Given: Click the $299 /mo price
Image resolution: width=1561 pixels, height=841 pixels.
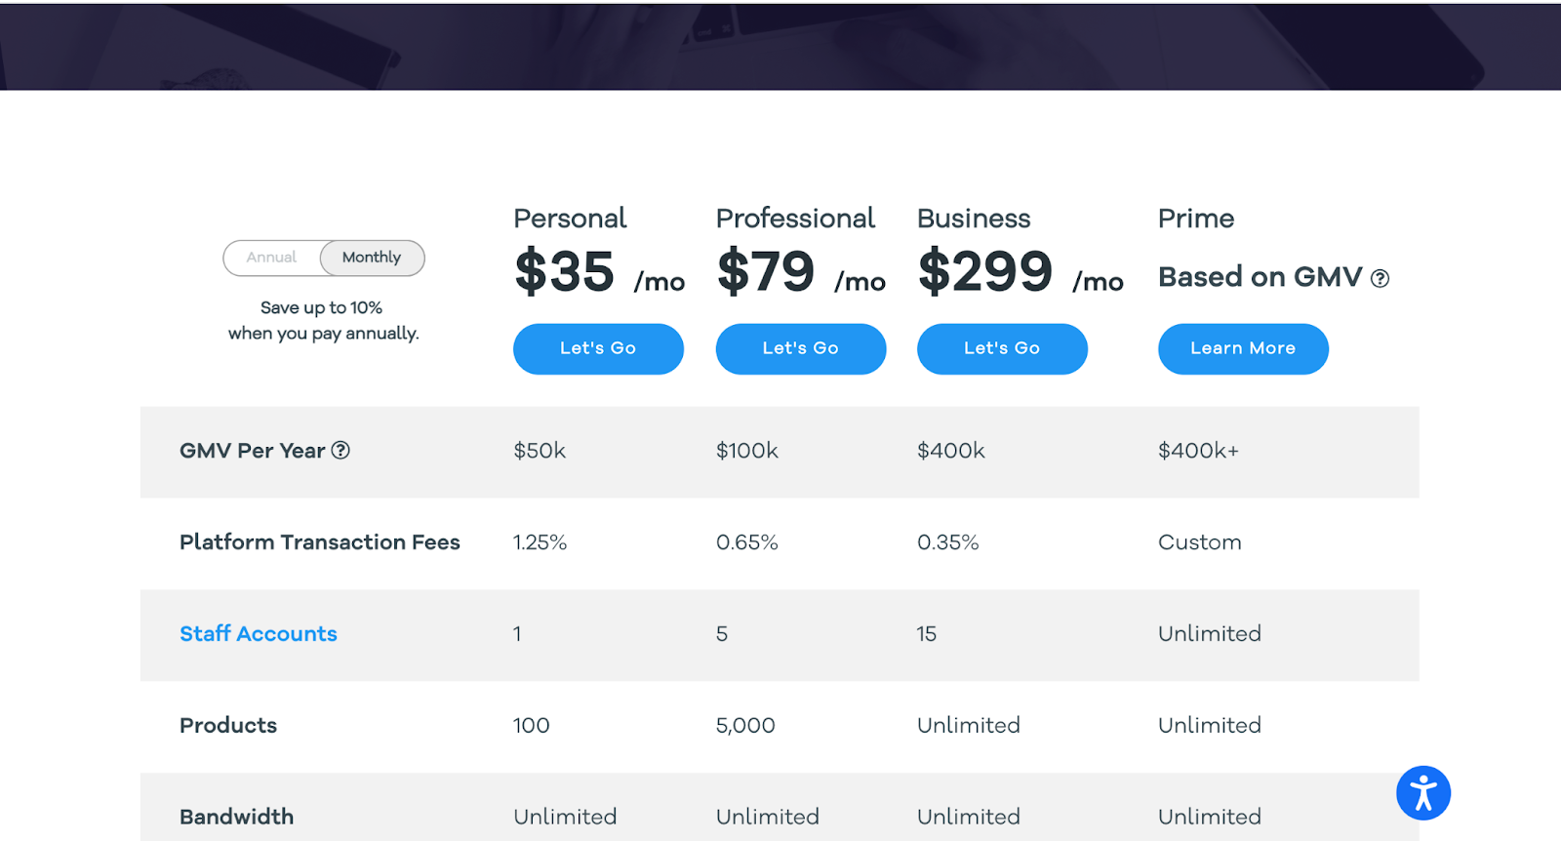Looking at the screenshot, I should (1020, 272).
